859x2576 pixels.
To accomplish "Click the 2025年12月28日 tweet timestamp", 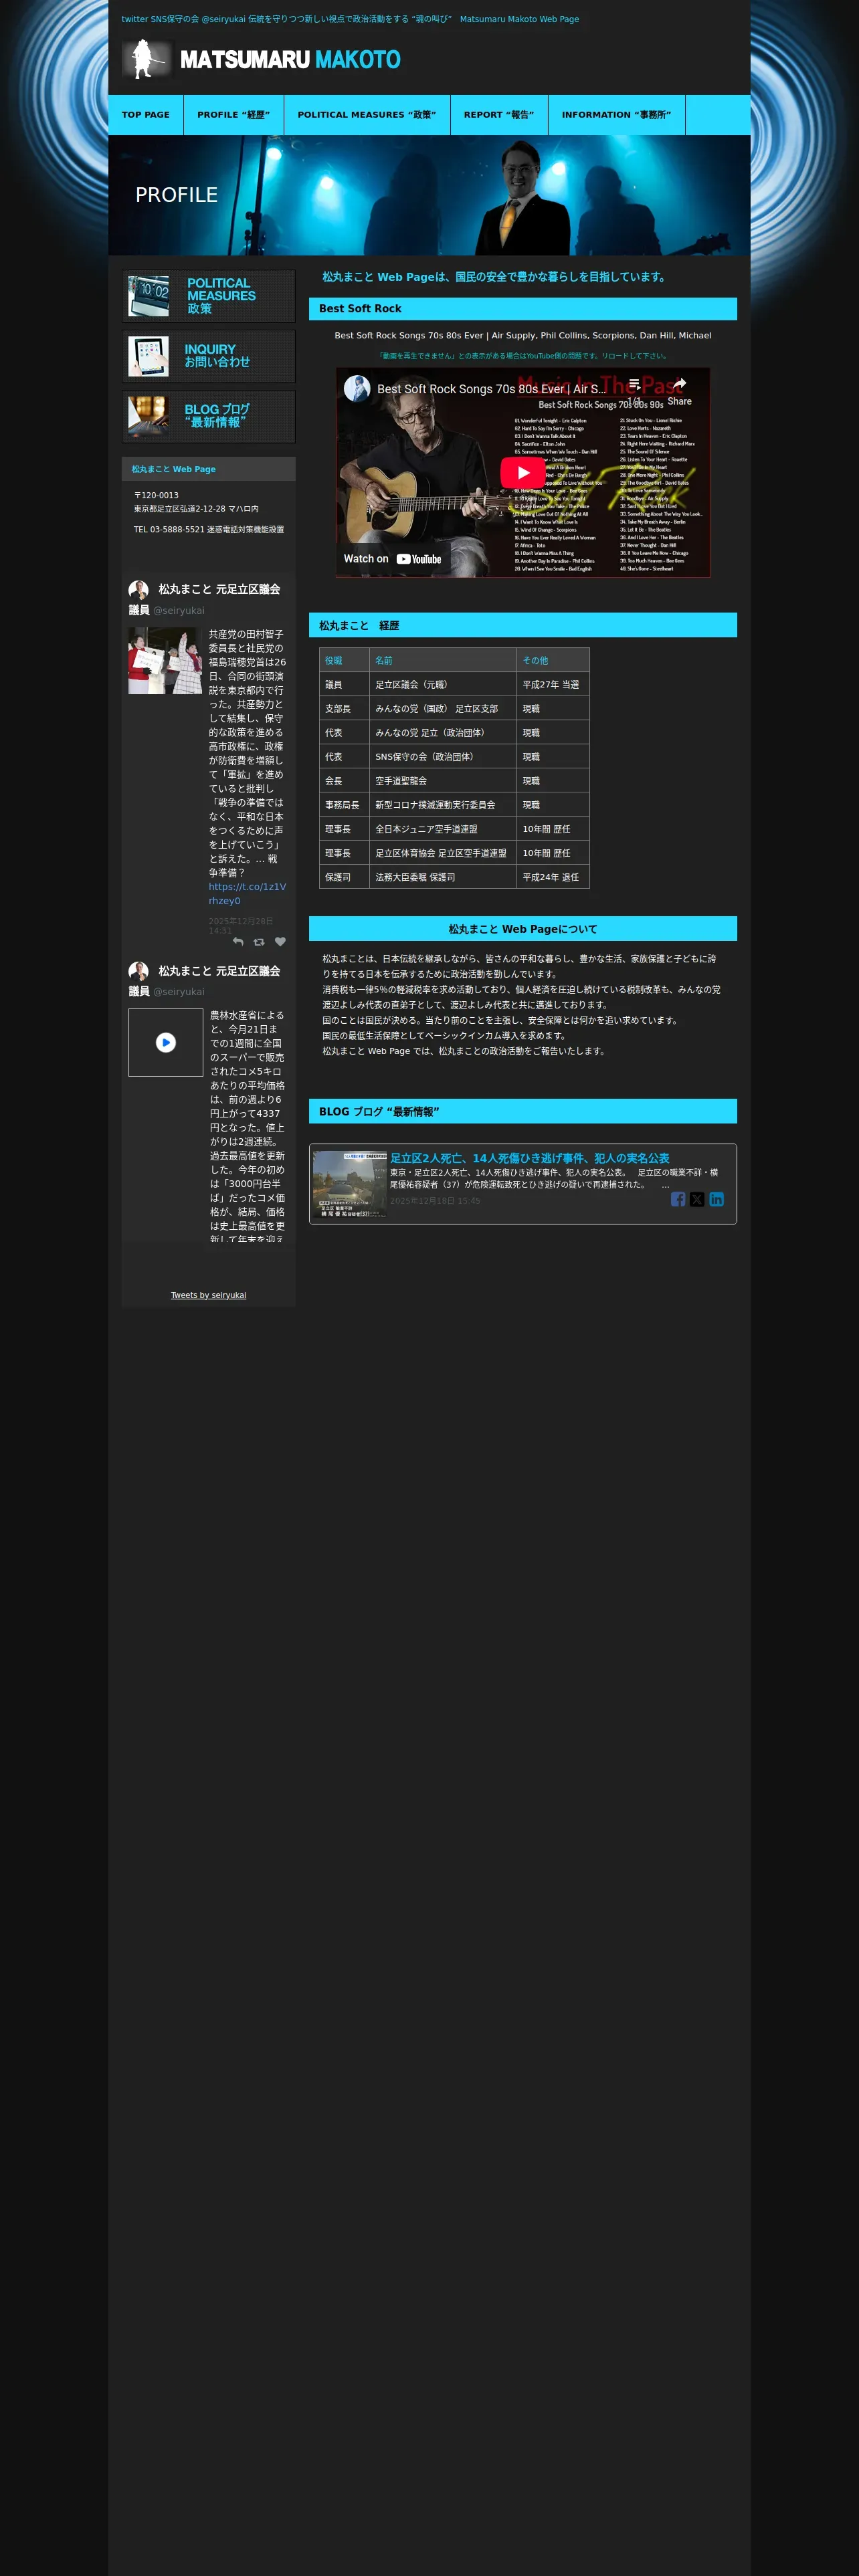I will tap(241, 925).
